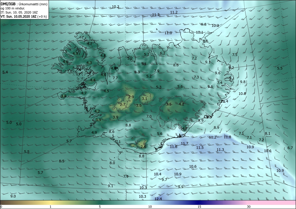Select the 9.2 value on the map
Image resolution: width=296 pixels, height=209 pixels.
pyautogui.click(x=231, y=68)
